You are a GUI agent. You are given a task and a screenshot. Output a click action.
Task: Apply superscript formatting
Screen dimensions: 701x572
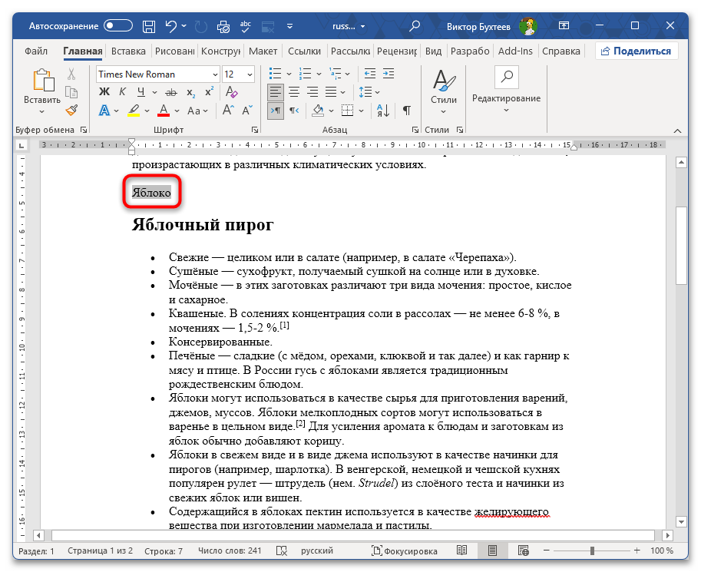[209, 92]
